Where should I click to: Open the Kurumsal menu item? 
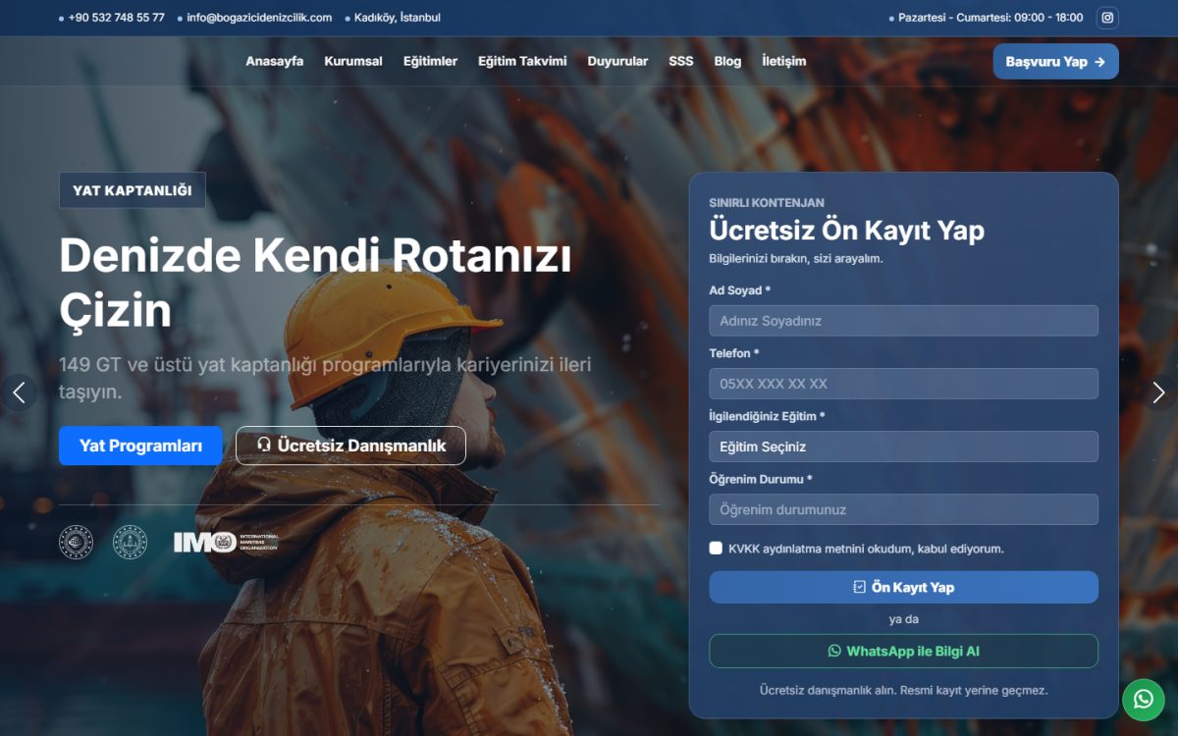click(353, 61)
